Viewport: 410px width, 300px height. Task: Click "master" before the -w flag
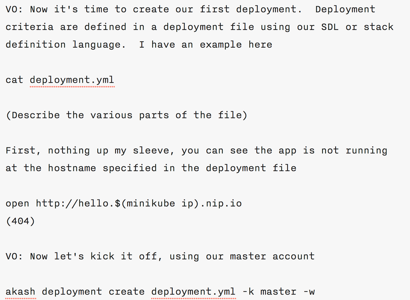[x=278, y=292]
